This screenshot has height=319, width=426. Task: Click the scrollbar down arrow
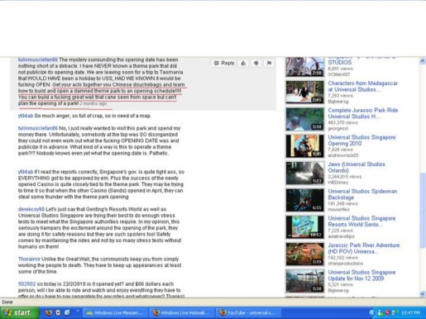(x=423, y=293)
